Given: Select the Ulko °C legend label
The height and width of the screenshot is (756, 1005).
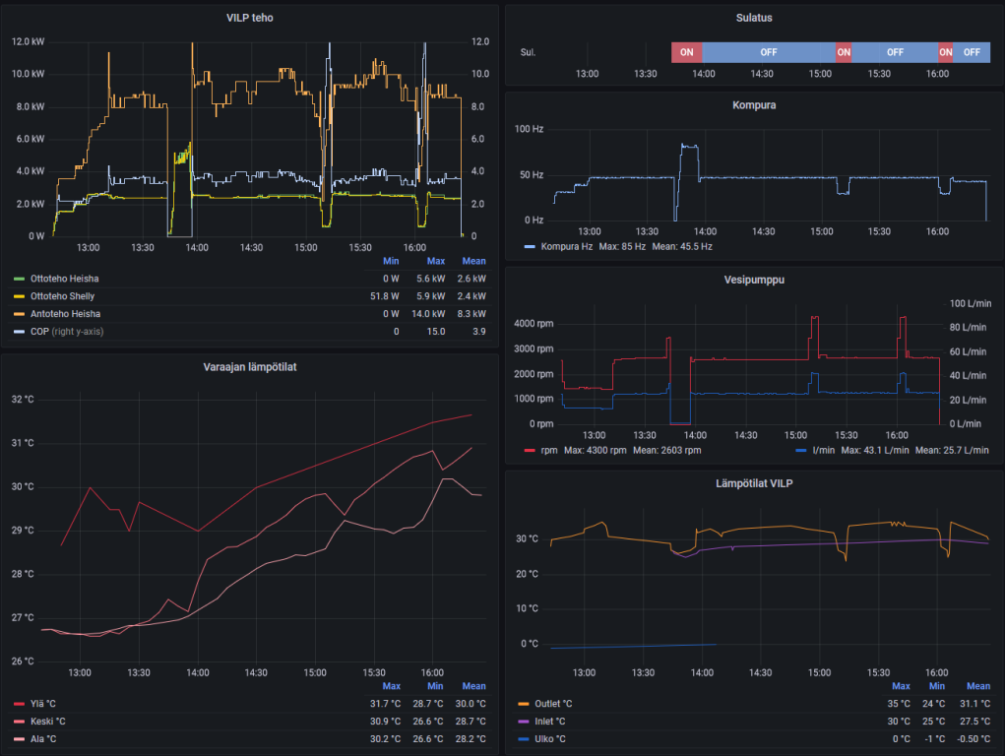Looking at the screenshot, I should 549,739.
